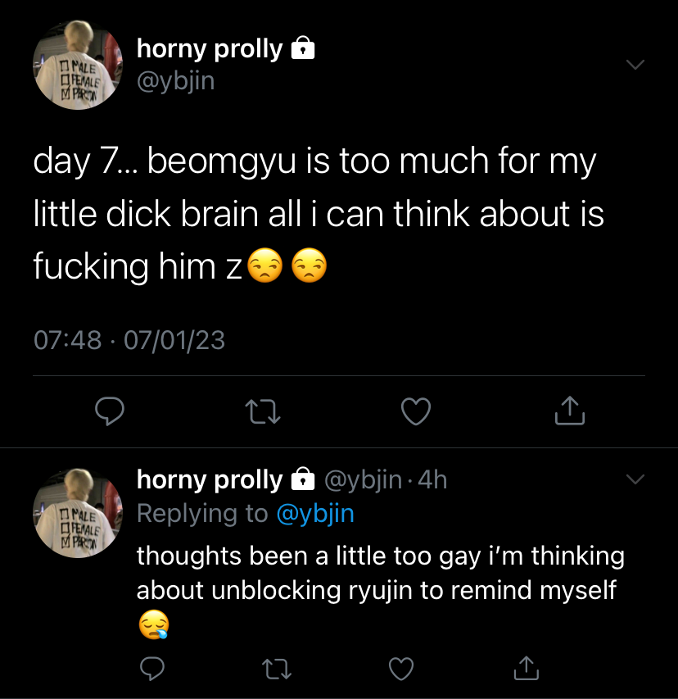Expand the reply tweet's chevron options

tap(635, 479)
